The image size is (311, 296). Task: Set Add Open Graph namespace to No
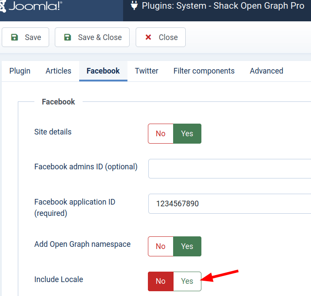pyautogui.click(x=161, y=246)
